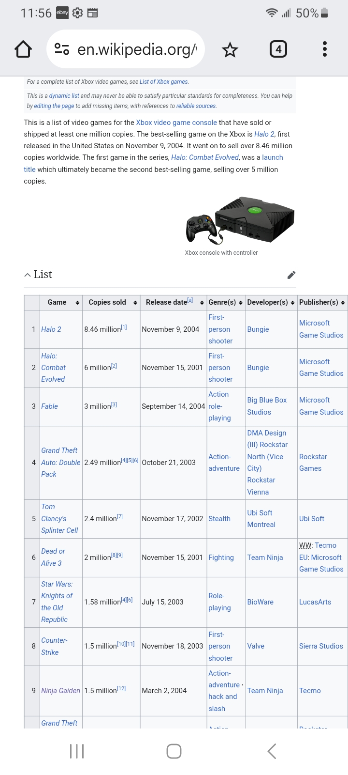Open the Xbox console with controller image
The width and height of the screenshot is (348, 775).
click(x=240, y=220)
